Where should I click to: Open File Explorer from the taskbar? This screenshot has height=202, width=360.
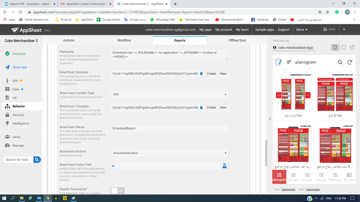click(22, 198)
